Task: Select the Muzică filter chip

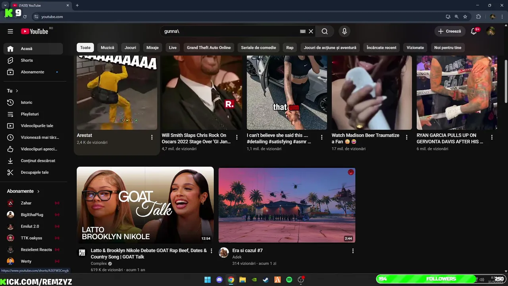Action: click(107, 48)
